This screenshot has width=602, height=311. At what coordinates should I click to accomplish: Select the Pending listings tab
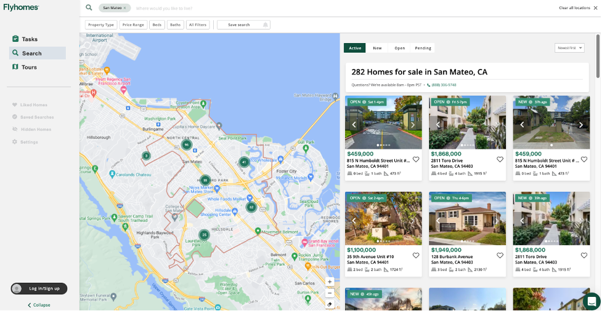tap(423, 49)
